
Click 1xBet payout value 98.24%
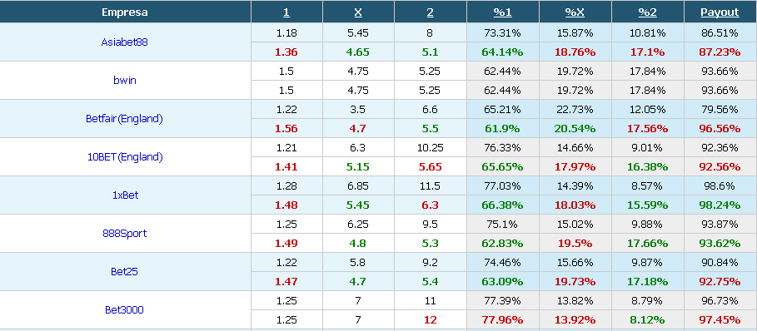pos(720,205)
